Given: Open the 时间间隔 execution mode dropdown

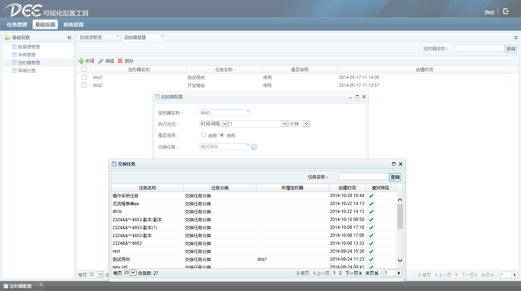Looking at the screenshot, I should [x=225, y=124].
